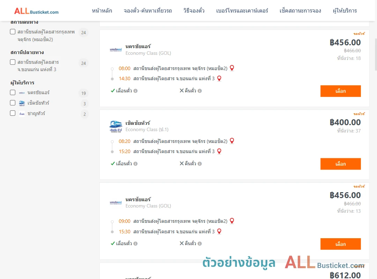The height and width of the screenshot is (279, 377).
Task: Click Economy Class (ป.1) label
Action: 147,129
